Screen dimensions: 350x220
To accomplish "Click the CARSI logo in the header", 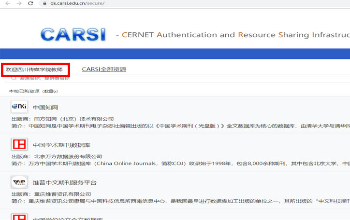I will click(73, 35).
